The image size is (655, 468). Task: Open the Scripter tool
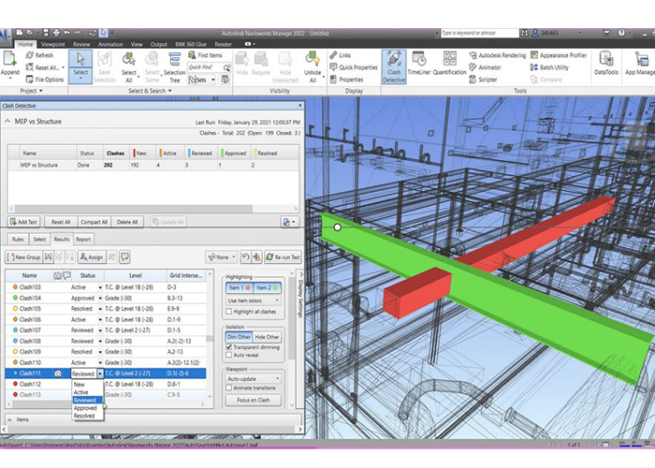point(484,80)
